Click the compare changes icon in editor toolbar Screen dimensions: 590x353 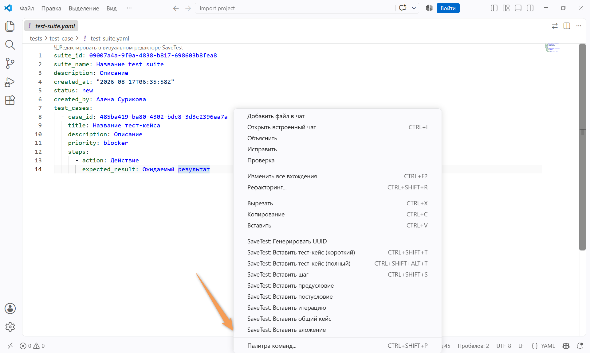point(555,26)
